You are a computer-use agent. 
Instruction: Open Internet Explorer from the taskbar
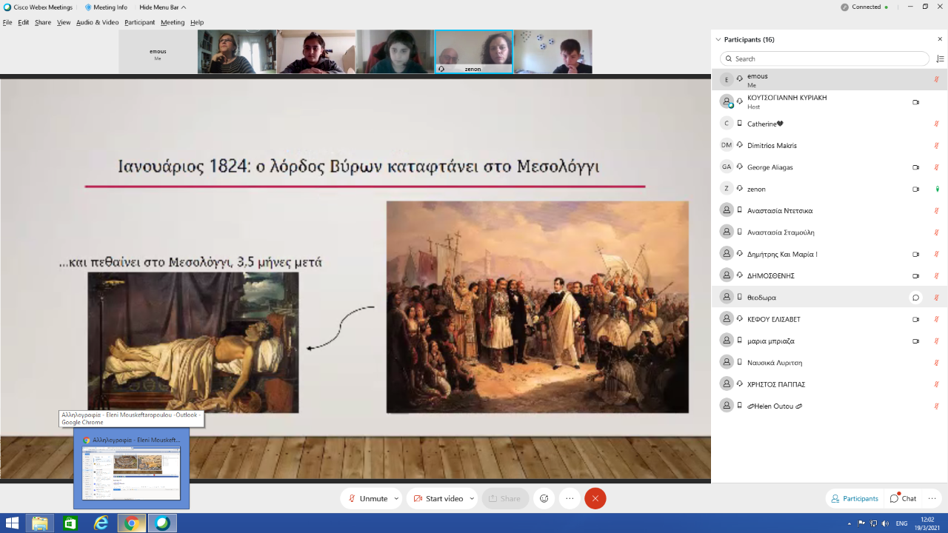101,523
